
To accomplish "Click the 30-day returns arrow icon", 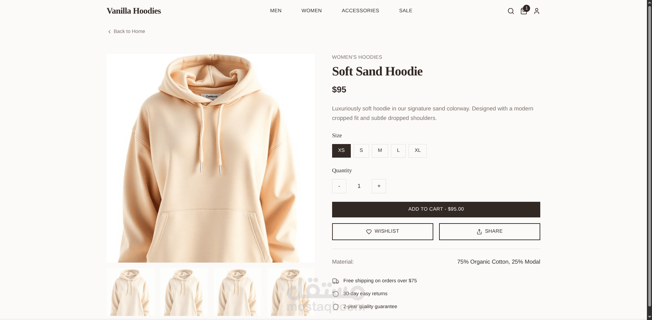I will click(x=336, y=294).
